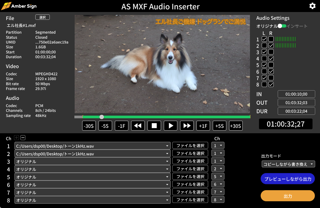The image size is (320, 208).
Task: Click the 選択 button to choose file
Action: pos(43,17)
